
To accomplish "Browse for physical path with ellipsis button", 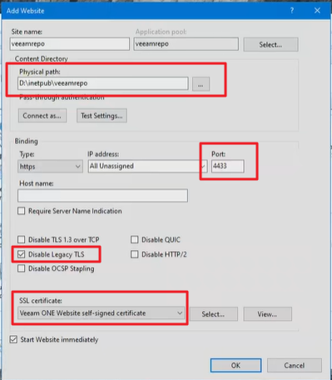I will coord(201,84).
